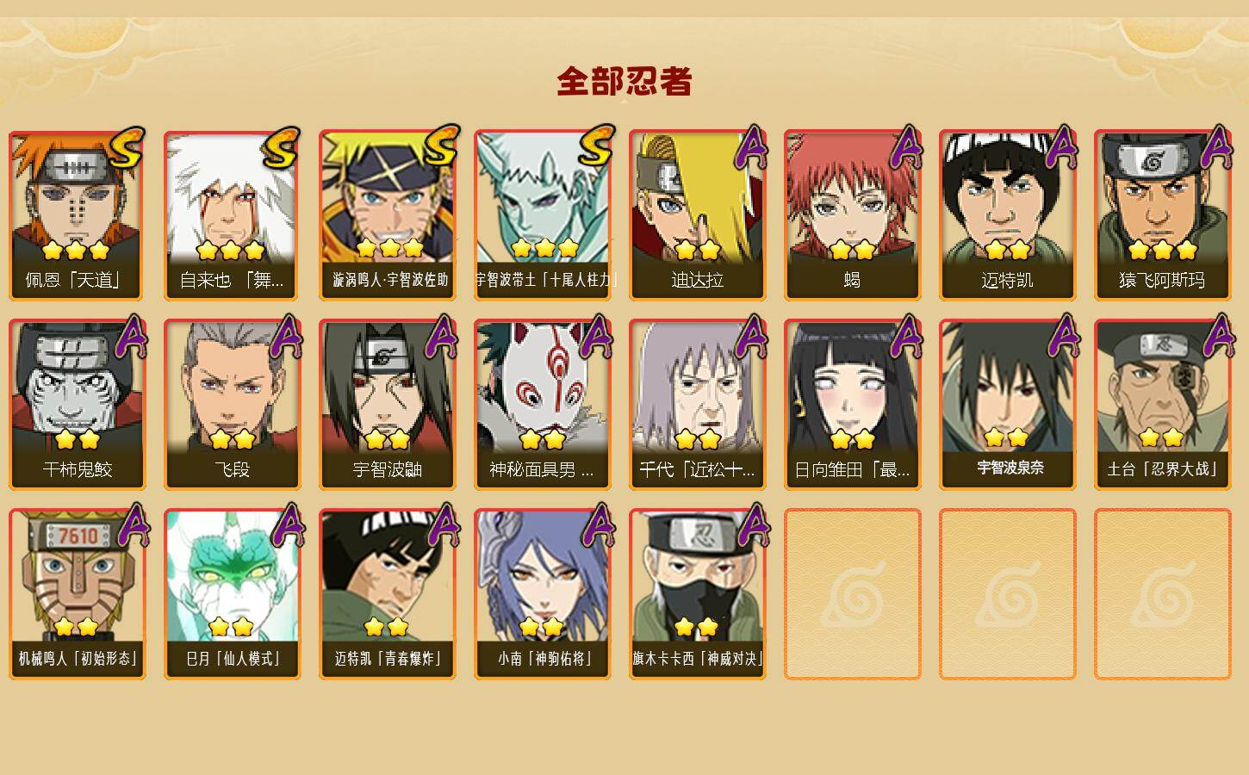Screen dimensions: 1249x775
Task: Select the 干柿鬼鲛 ninja card
Action: (77, 405)
